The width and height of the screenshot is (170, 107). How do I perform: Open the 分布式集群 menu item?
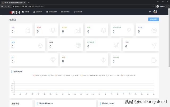click(x=51, y=12)
